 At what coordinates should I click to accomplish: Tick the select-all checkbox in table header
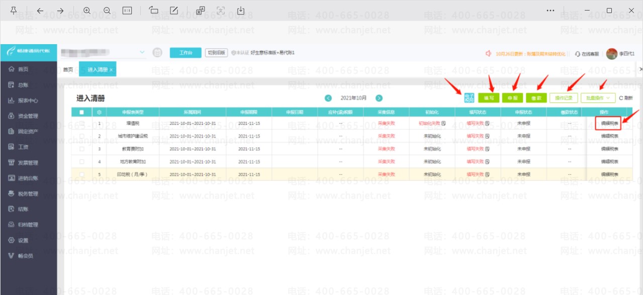[x=81, y=112]
